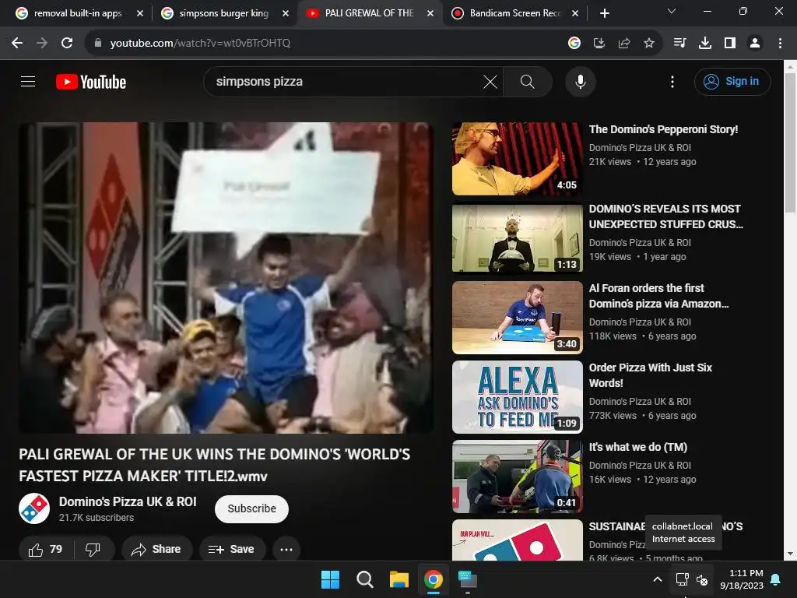797x598 pixels.
Task: Expand the tab search chevron
Action: tap(672, 11)
